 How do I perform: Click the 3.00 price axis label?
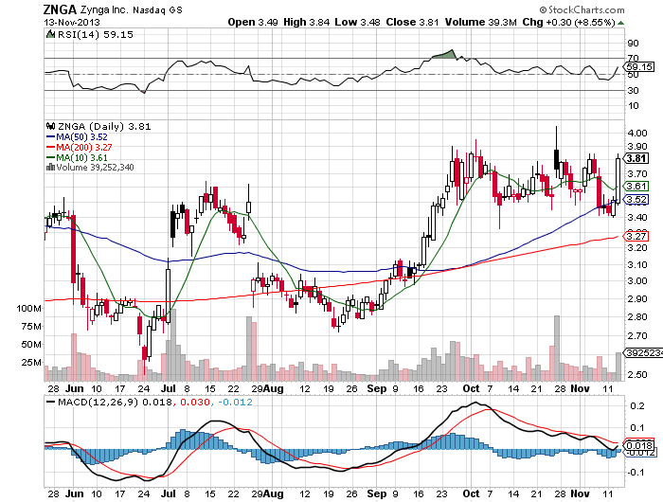(x=637, y=281)
